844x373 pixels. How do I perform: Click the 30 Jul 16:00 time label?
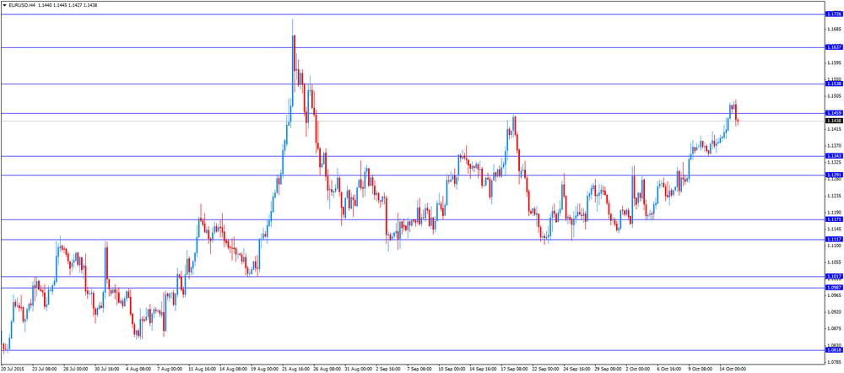(x=107, y=370)
